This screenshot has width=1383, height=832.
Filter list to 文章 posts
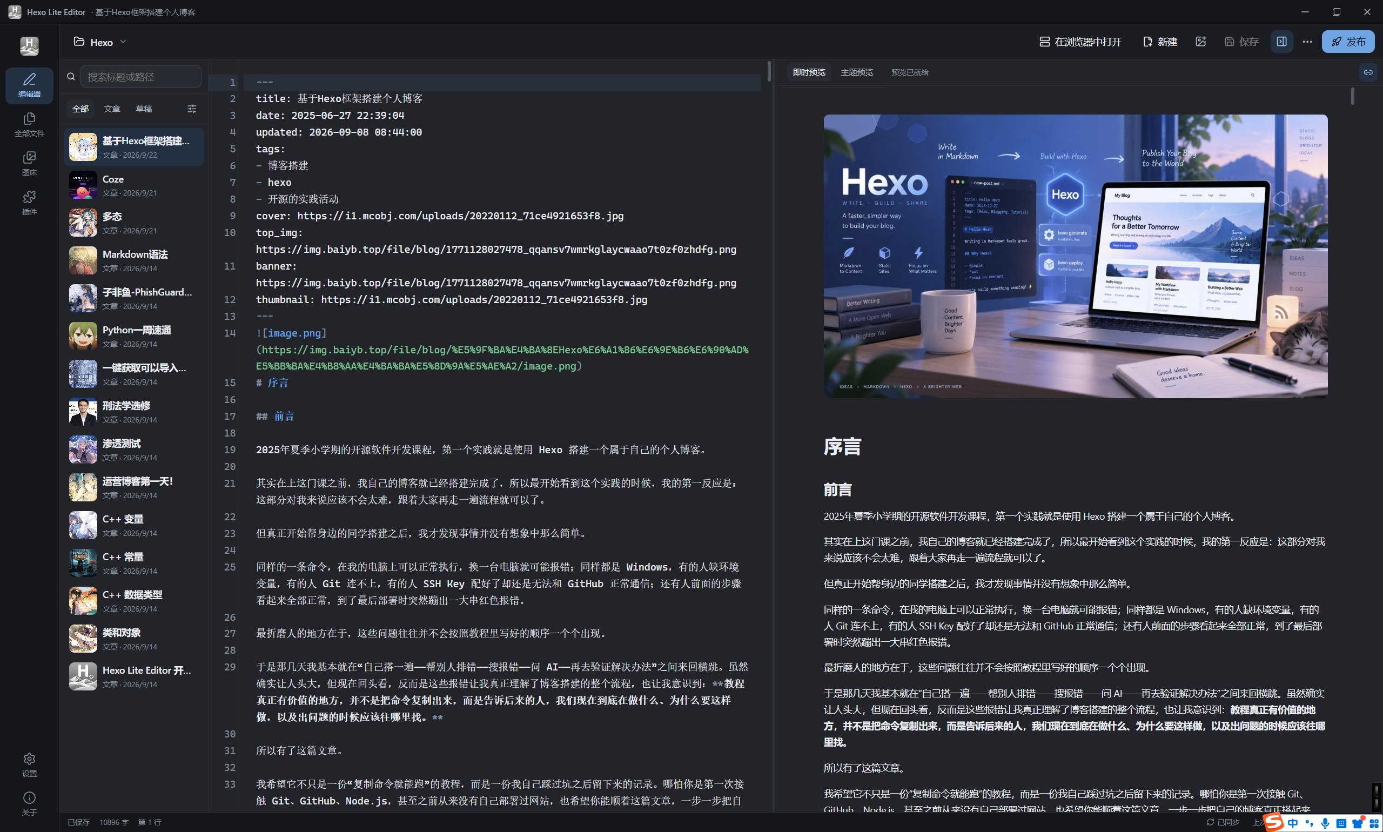112,109
